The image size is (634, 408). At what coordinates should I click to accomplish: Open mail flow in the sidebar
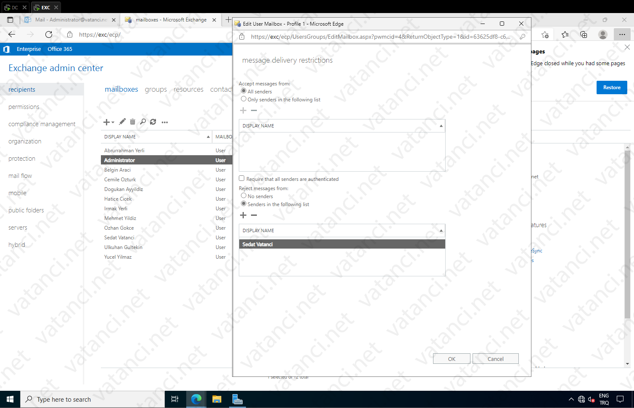(20, 176)
